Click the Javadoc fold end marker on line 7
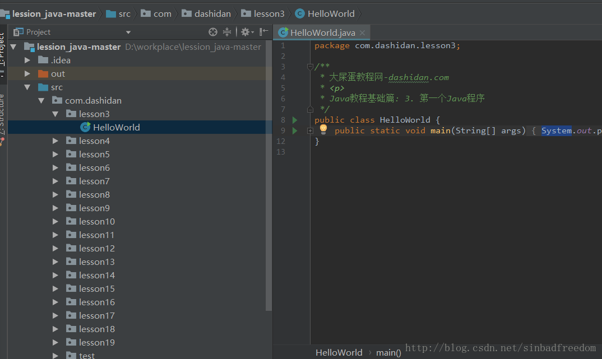Screen dimensions: 602x359 click(310, 109)
